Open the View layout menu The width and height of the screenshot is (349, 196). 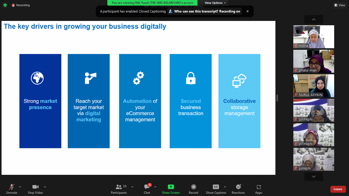click(x=340, y=5)
